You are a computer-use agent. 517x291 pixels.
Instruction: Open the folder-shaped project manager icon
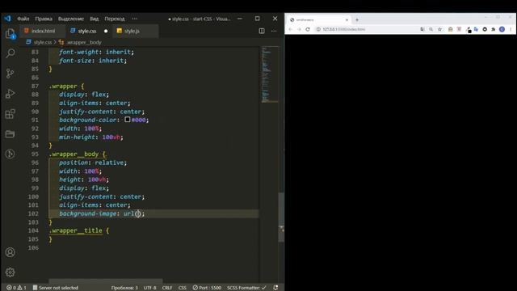[11, 133]
